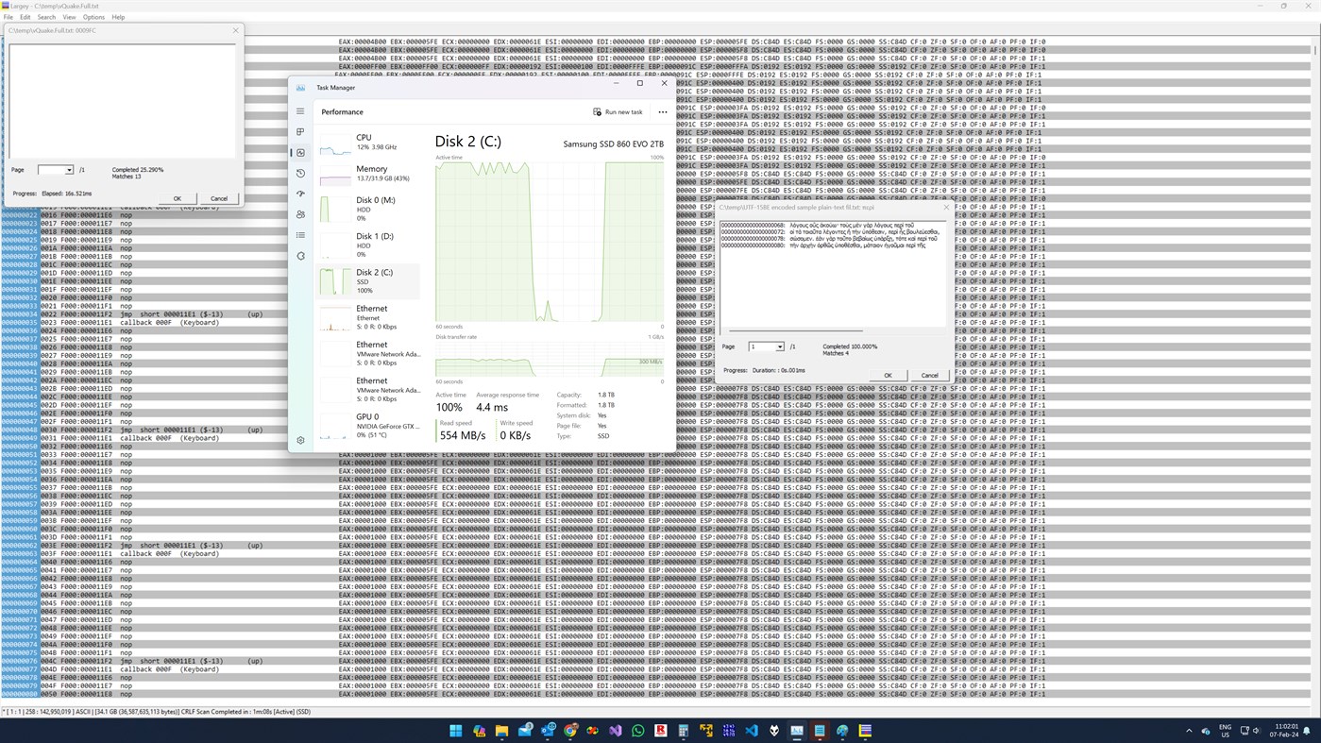
Task: Click Read speed 554 MB/s value
Action: [x=463, y=435]
